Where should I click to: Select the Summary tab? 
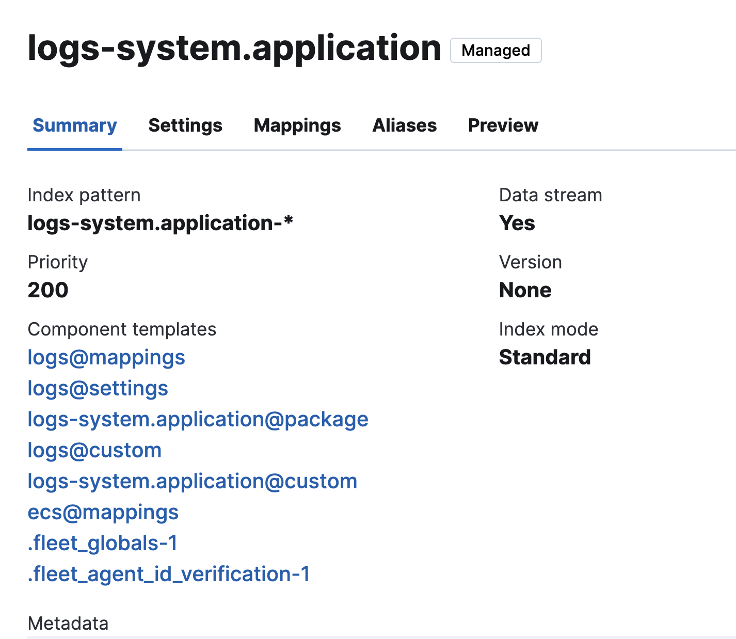[74, 125]
